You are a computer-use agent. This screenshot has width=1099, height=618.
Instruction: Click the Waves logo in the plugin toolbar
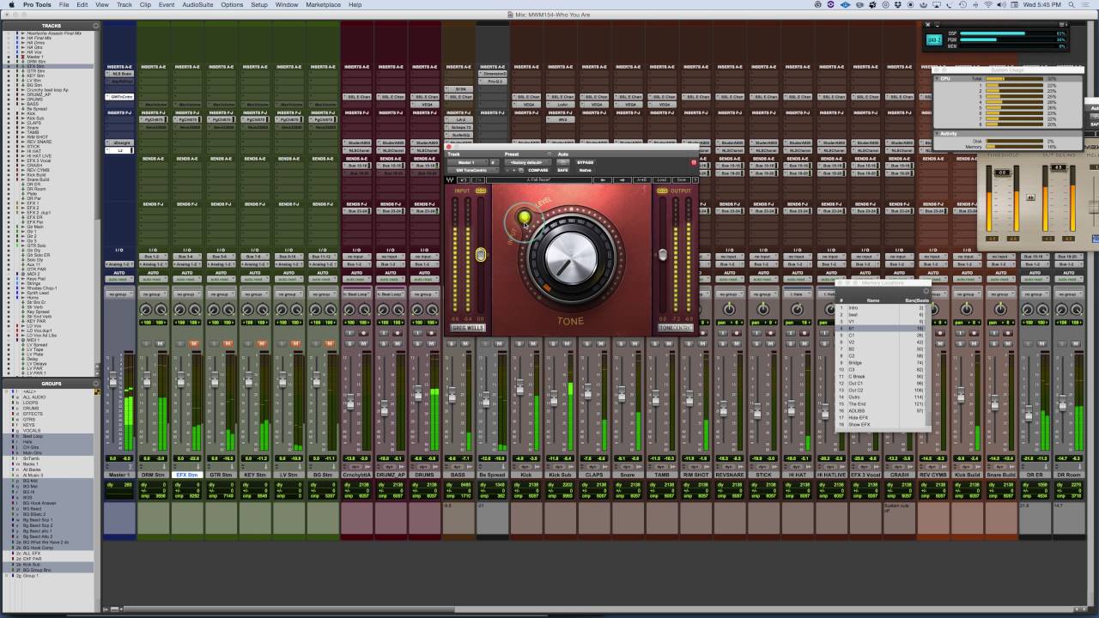[x=450, y=180]
